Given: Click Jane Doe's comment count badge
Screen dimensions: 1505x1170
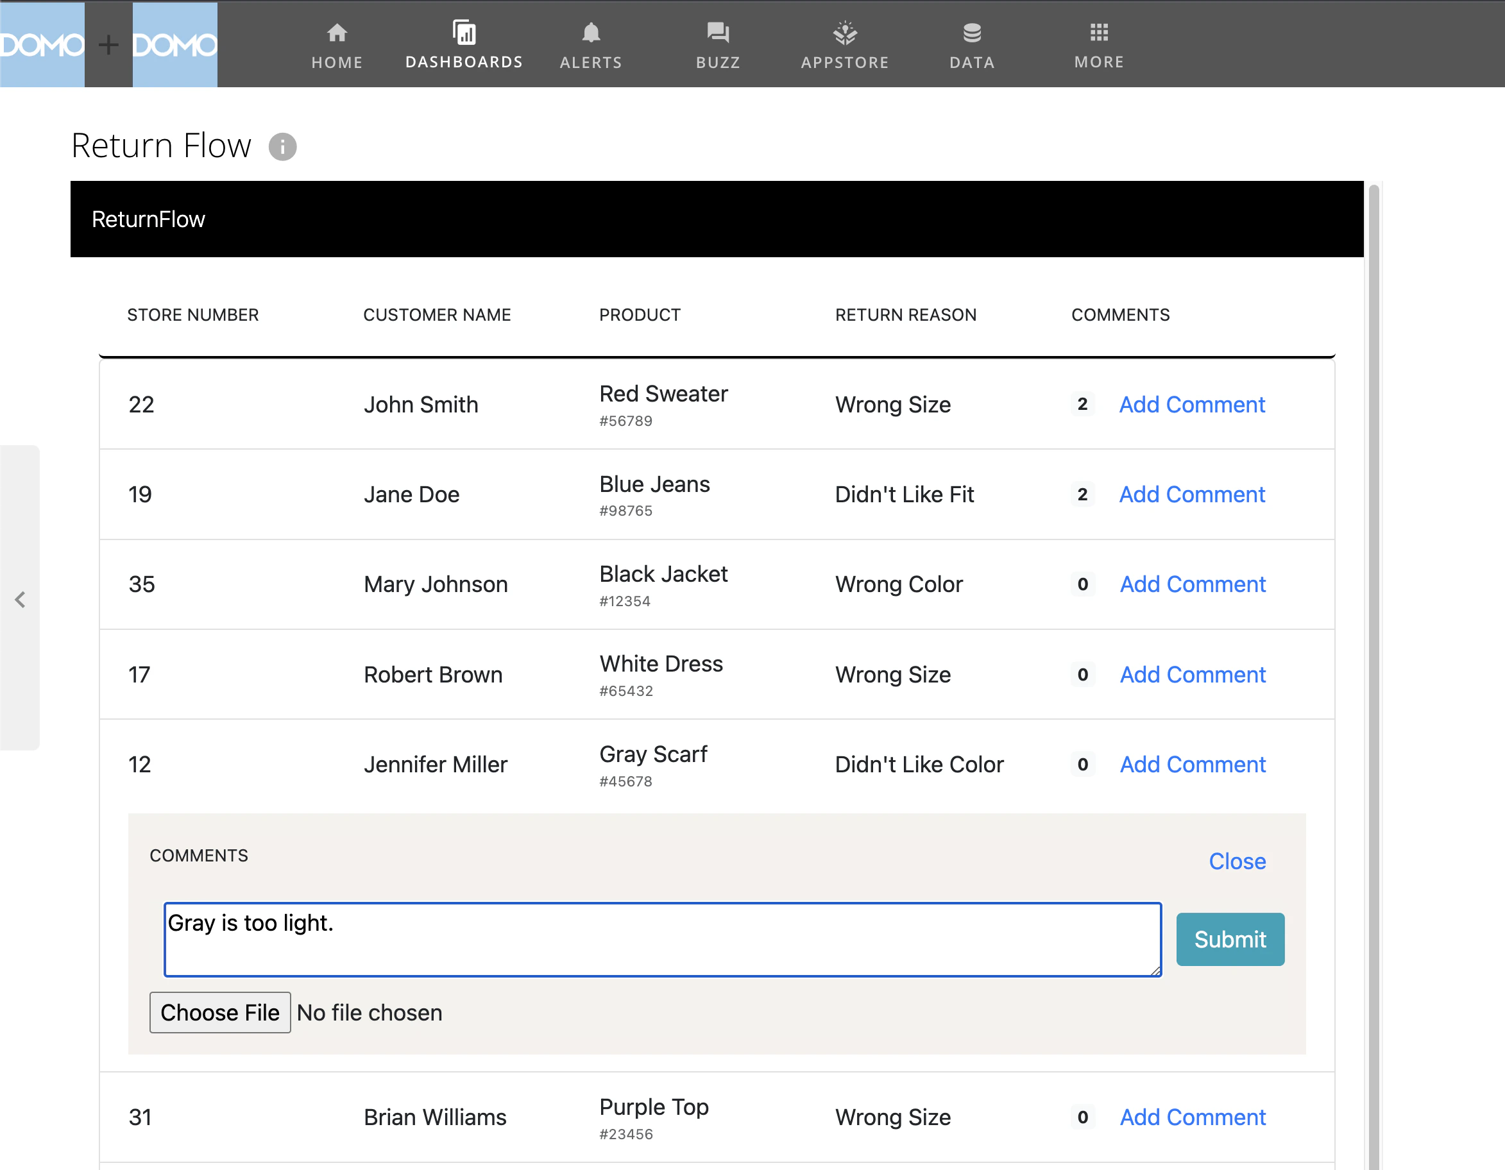Looking at the screenshot, I should (1082, 495).
